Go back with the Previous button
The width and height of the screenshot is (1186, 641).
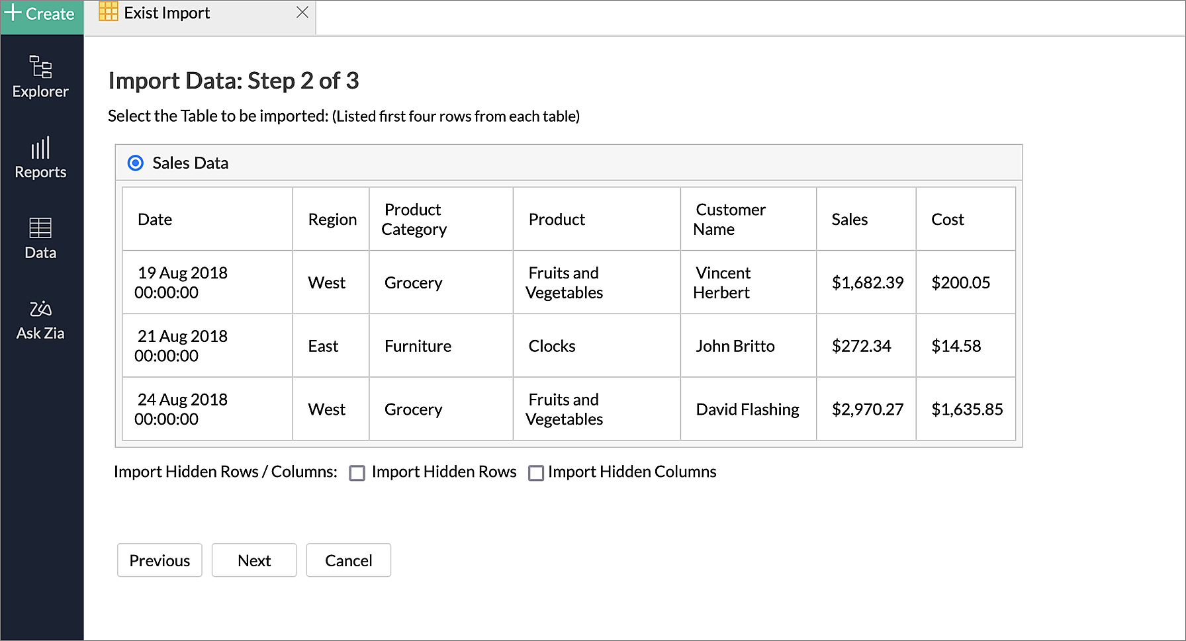160,560
